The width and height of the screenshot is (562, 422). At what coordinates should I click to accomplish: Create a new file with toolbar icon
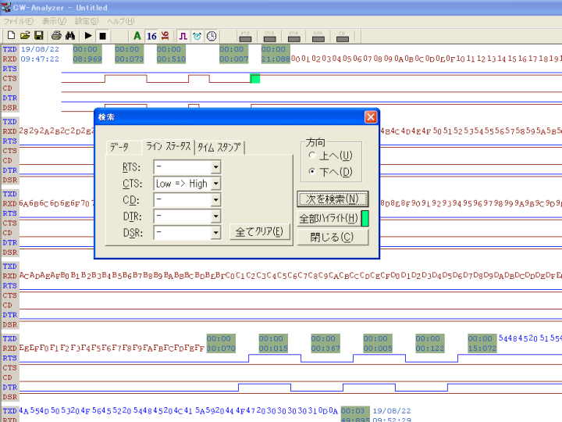(x=11, y=35)
